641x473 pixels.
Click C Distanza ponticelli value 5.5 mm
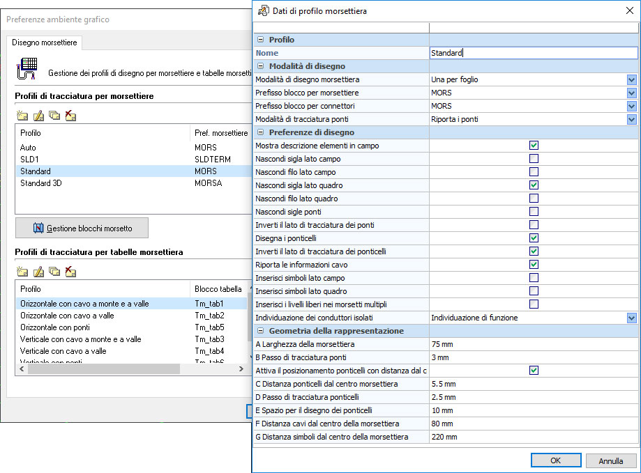(x=534, y=384)
